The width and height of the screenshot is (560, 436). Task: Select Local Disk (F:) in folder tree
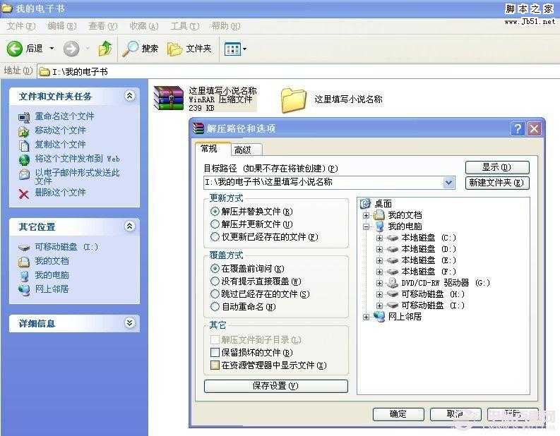point(429,272)
